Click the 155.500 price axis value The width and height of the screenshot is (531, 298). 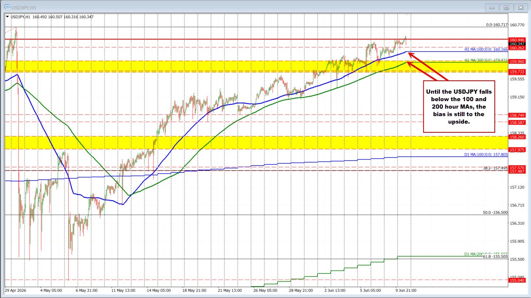click(517, 259)
